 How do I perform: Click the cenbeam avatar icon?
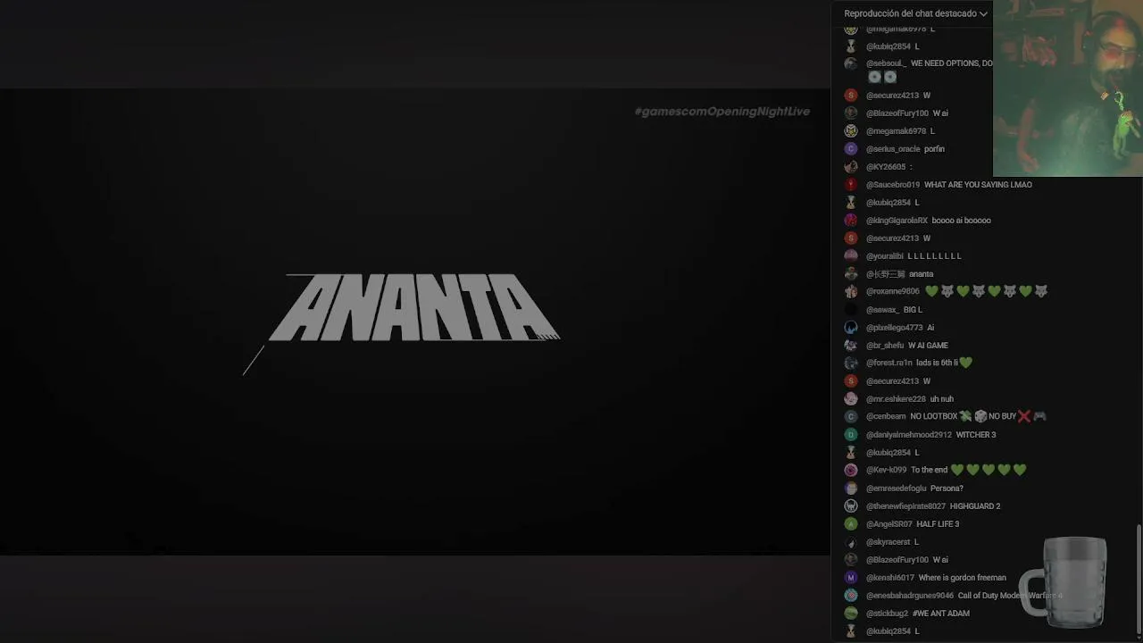pyautogui.click(x=851, y=416)
